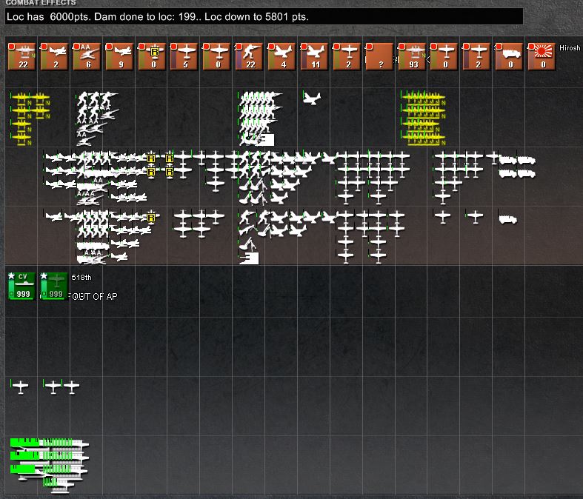Viewport: 583px width, 499px height.
Task: Select the infantry soldier counter showing 22
Action: pyautogui.click(x=250, y=56)
